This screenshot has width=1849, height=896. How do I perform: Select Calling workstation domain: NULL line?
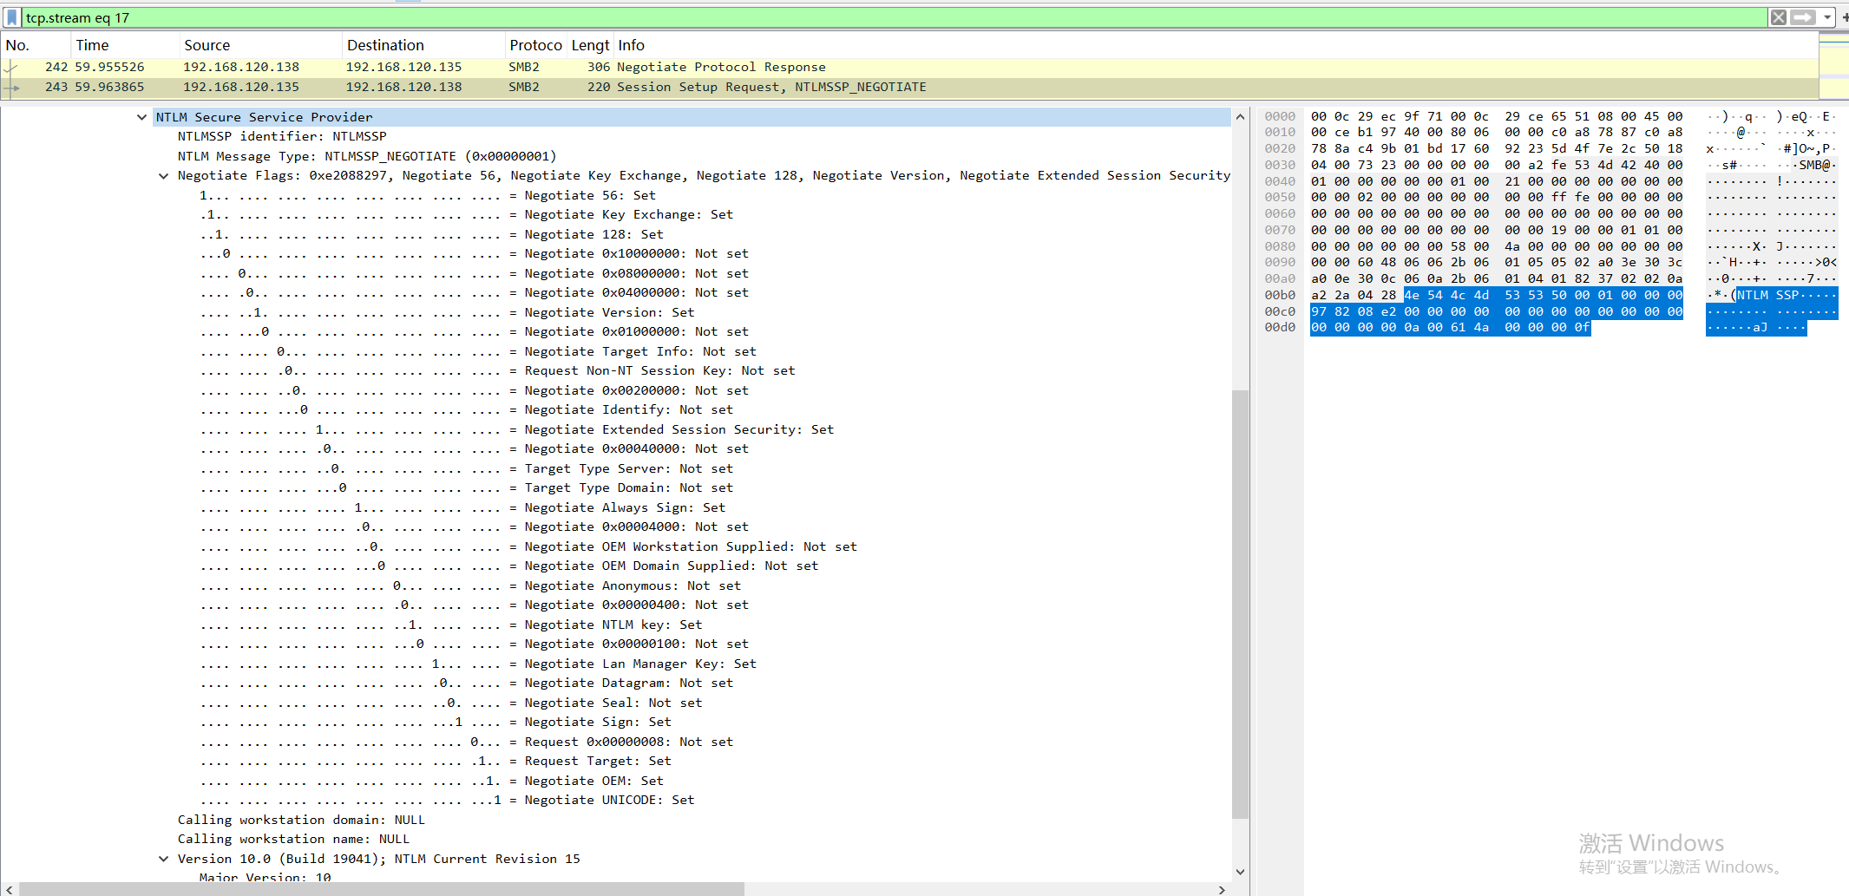pyautogui.click(x=301, y=820)
